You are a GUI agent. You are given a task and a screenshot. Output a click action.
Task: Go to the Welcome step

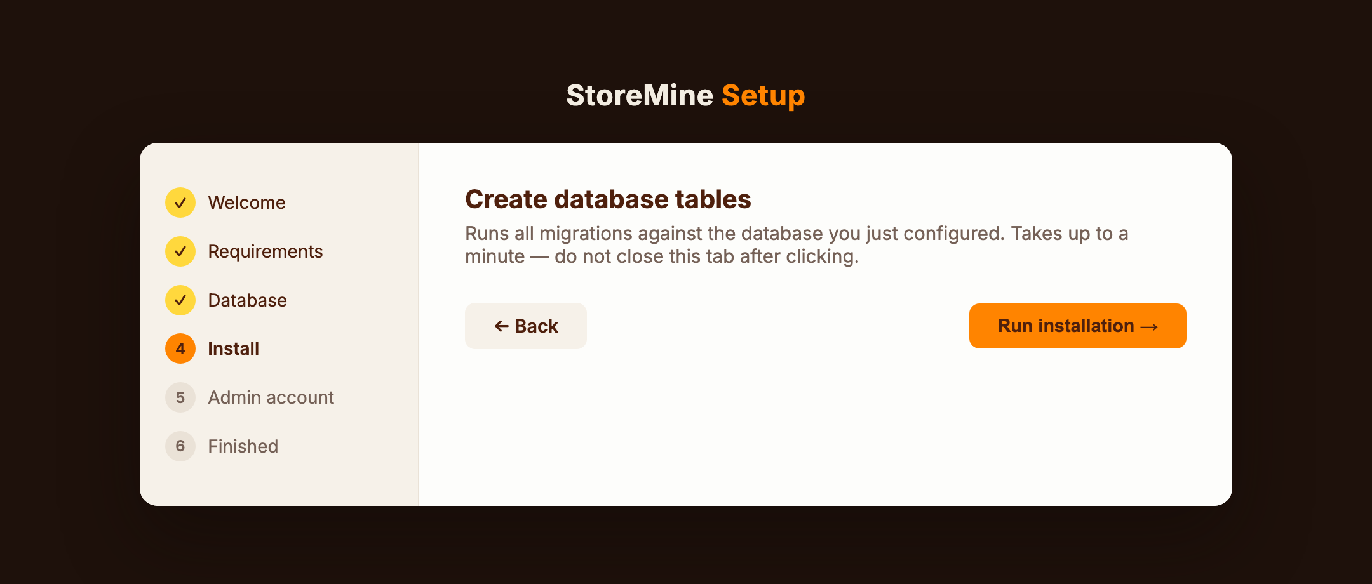[246, 202]
